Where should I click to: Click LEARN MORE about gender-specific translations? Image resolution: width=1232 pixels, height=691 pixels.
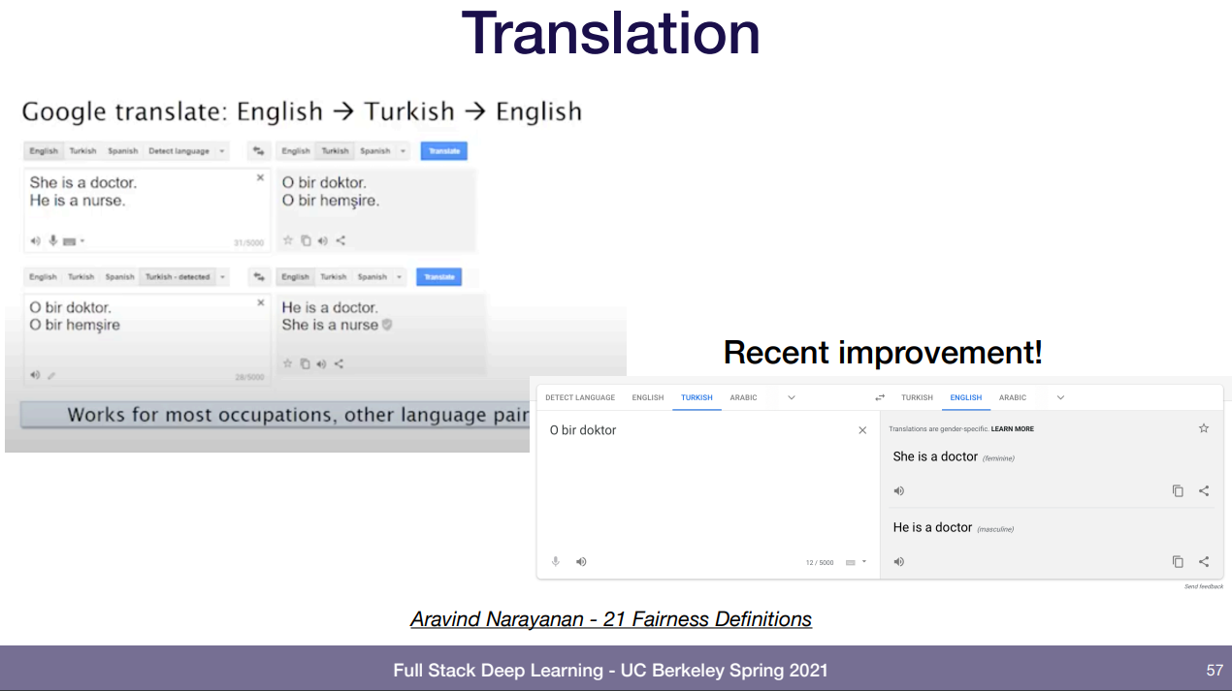tap(1012, 428)
